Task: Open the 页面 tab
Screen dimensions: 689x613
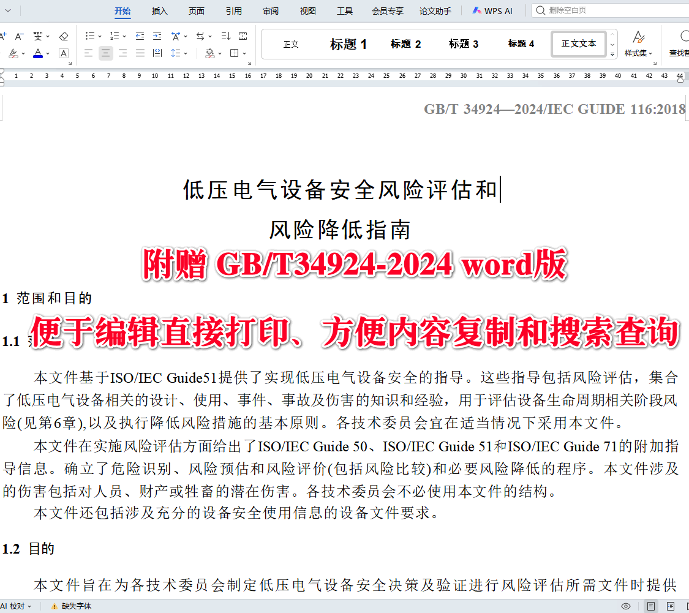Action: [x=197, y=11]
